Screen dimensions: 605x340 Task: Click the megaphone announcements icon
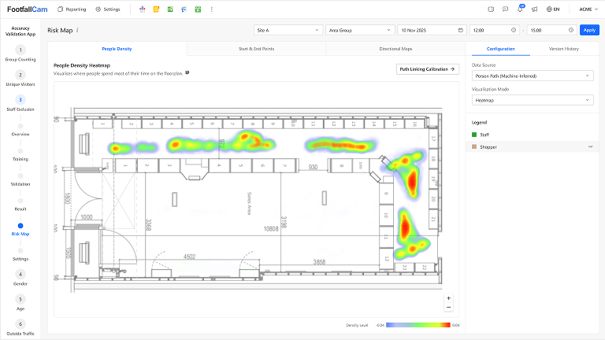(x=534, y=9)
